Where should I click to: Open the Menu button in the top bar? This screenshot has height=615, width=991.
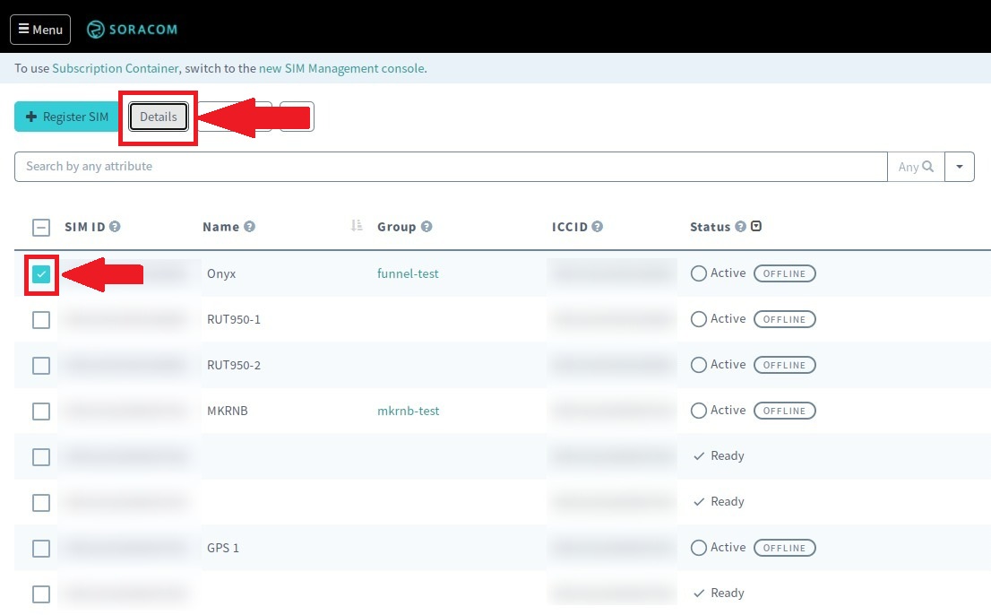coord(39,29)
